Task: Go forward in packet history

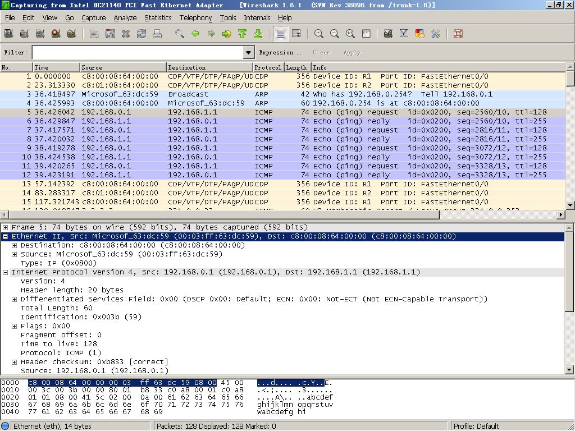Action: 211,34
